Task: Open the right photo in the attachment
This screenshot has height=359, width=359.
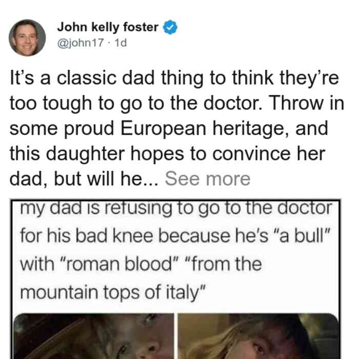Action: tap(258, 336)
